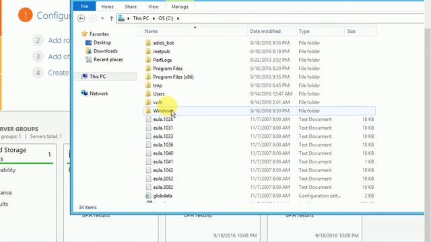
Task: Select the Users folder icon
Action: 148,94
